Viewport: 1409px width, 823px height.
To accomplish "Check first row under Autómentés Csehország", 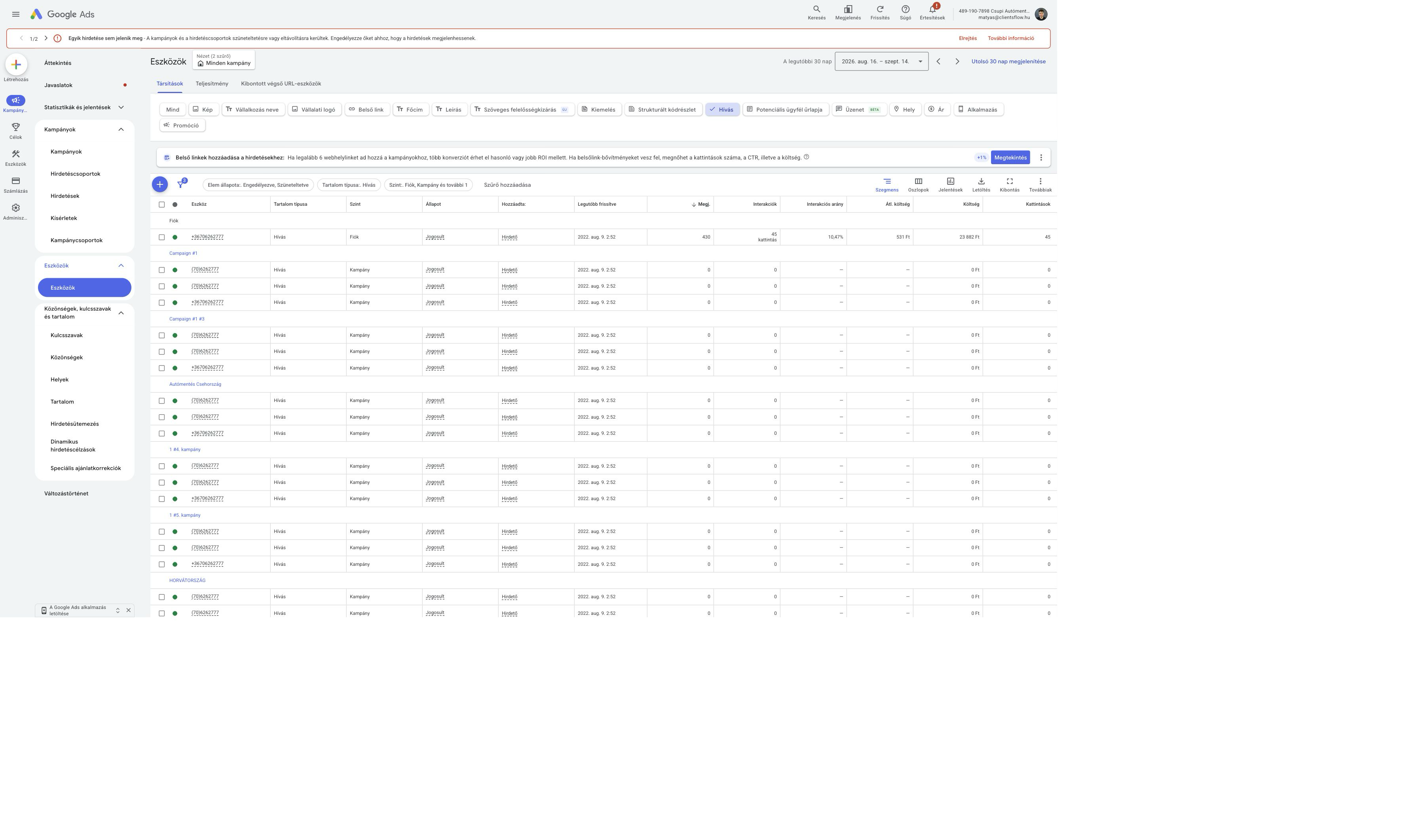I will coord(161,401).
